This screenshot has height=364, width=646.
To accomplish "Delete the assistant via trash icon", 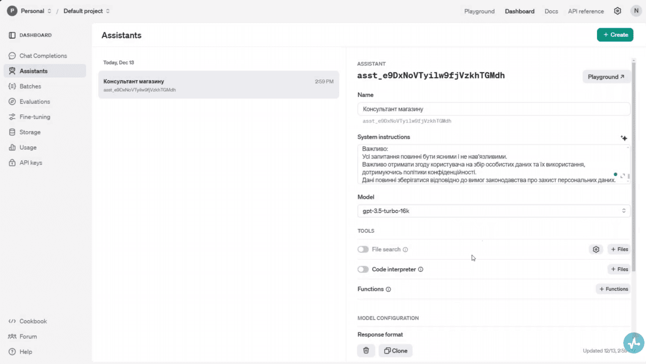I will (366, 350).
